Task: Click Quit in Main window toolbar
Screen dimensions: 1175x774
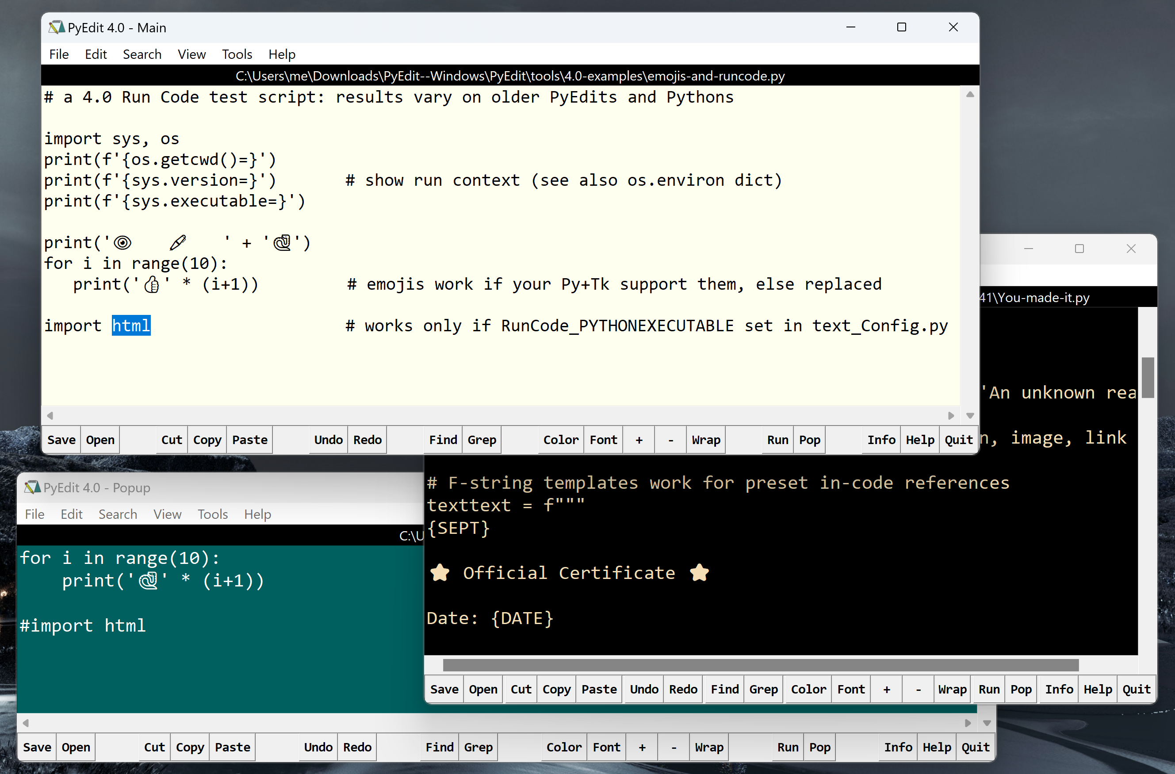Action: point(958,439)
